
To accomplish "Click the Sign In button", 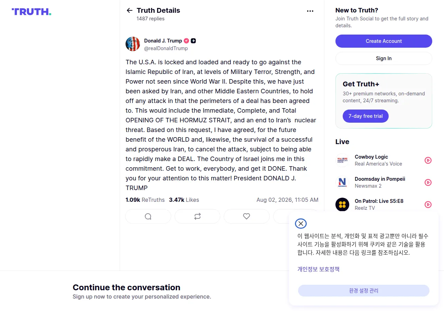I will 384,58.
